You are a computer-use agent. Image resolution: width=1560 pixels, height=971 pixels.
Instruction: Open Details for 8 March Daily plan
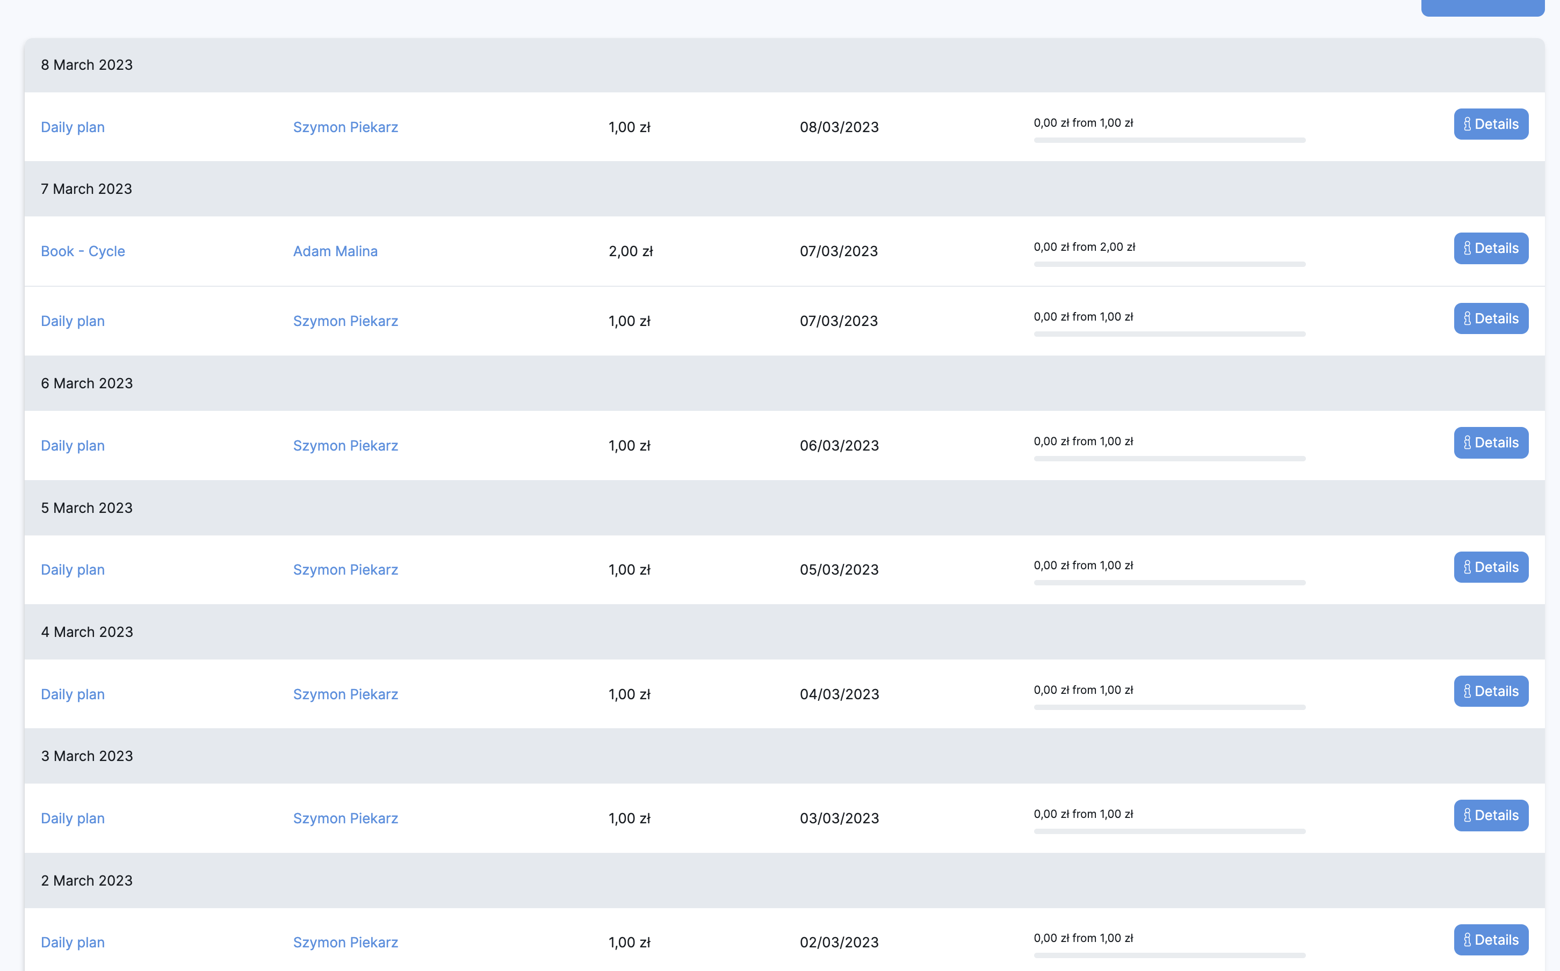[1490, 124]
